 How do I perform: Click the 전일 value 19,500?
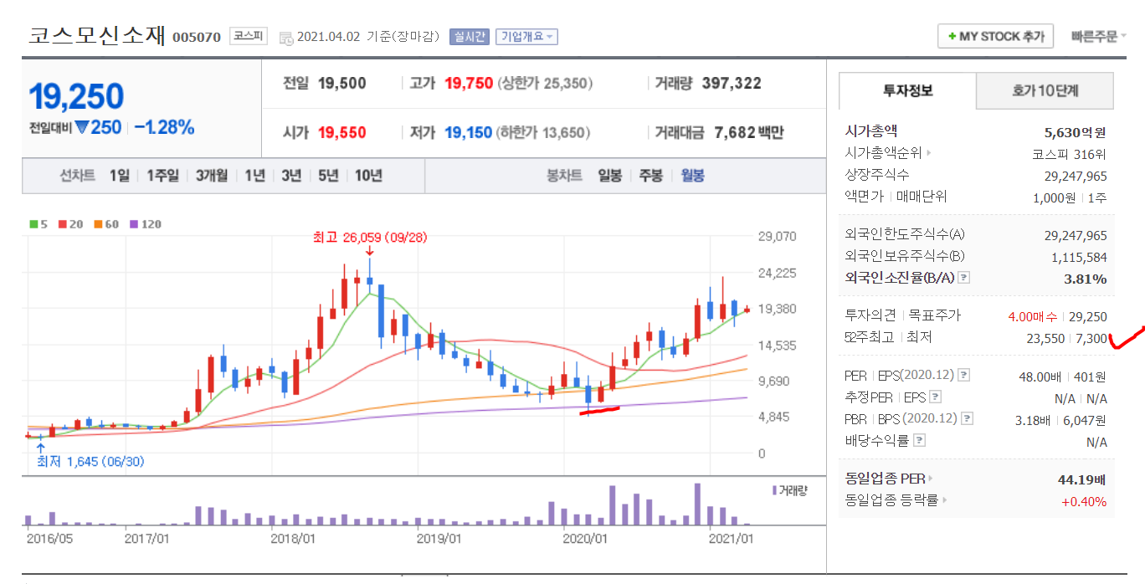(x=341, y=83)
